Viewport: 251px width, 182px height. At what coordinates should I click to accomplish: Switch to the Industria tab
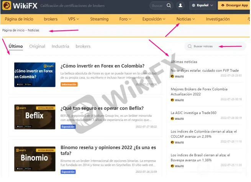[60, 46]
